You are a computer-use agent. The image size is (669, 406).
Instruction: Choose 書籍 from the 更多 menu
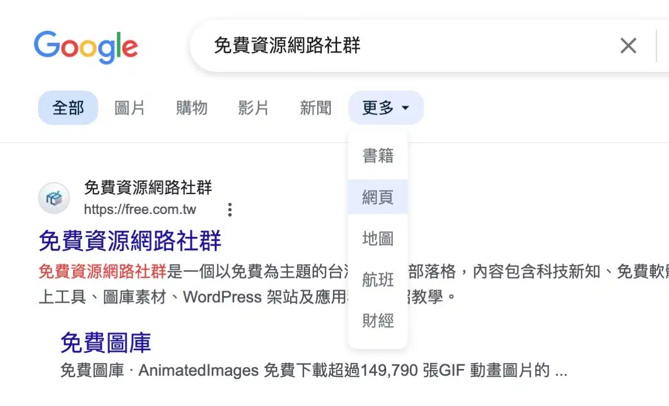point(377,156)
